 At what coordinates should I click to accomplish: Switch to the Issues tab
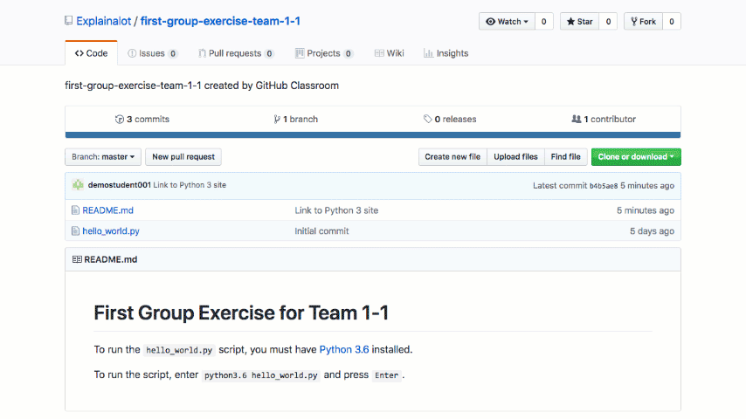152,53
